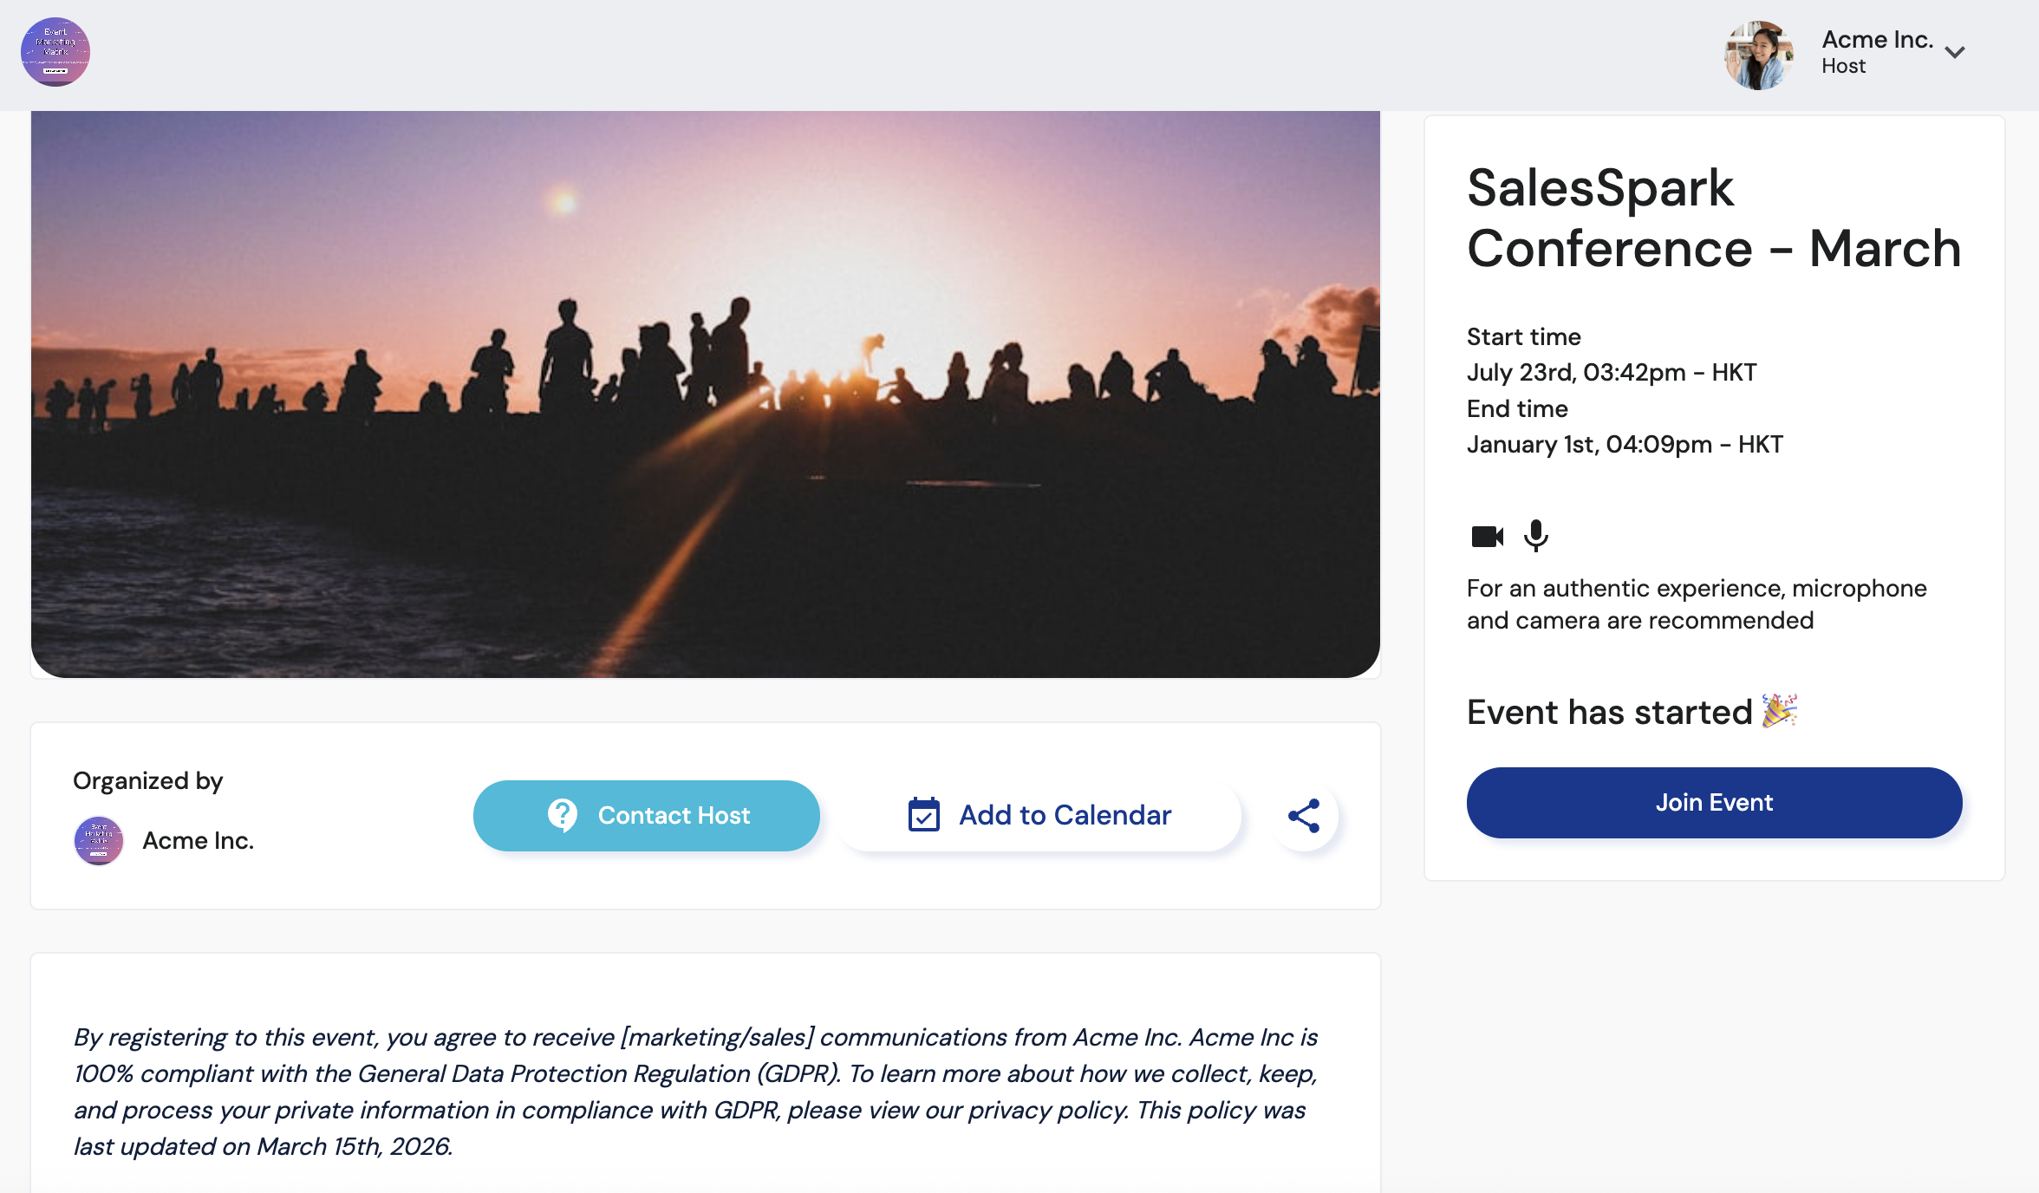
Task: Click the organizer's round logo under Organized by
Action: pos(99,840)
